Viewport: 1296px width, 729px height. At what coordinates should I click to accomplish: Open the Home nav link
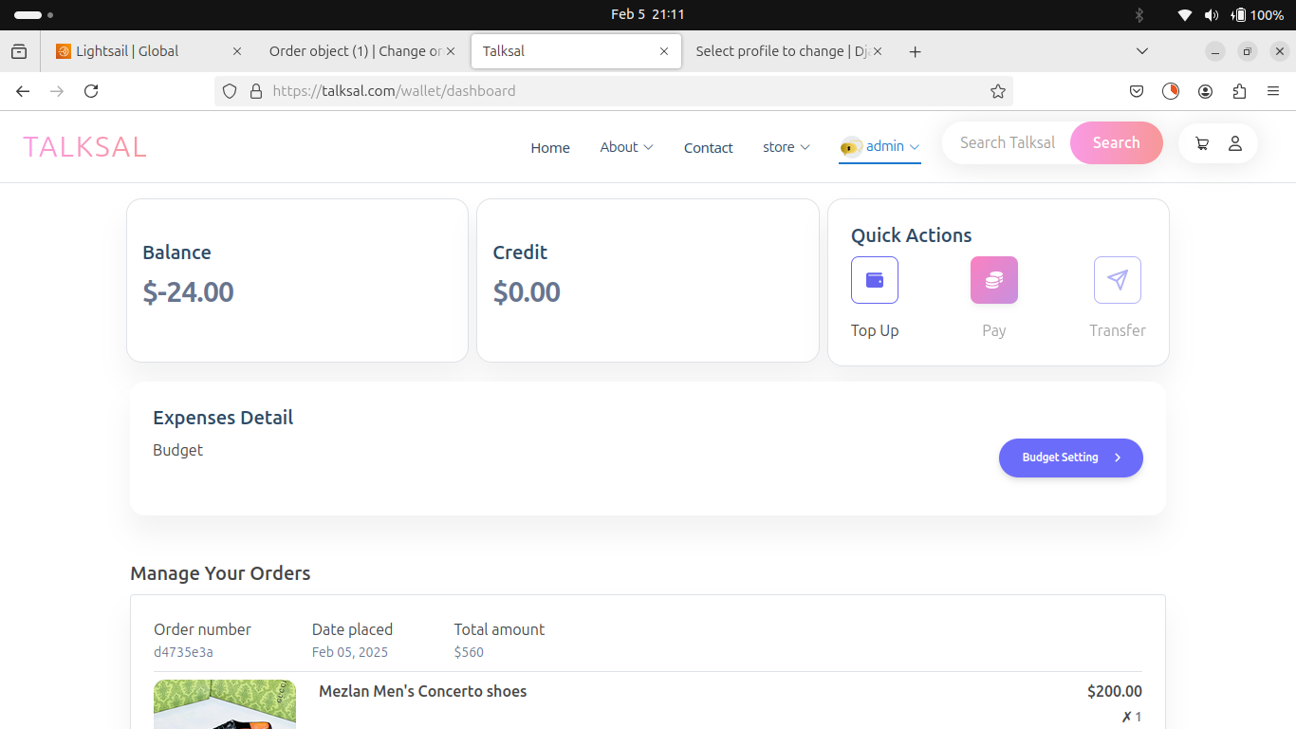tap(550, 147)
